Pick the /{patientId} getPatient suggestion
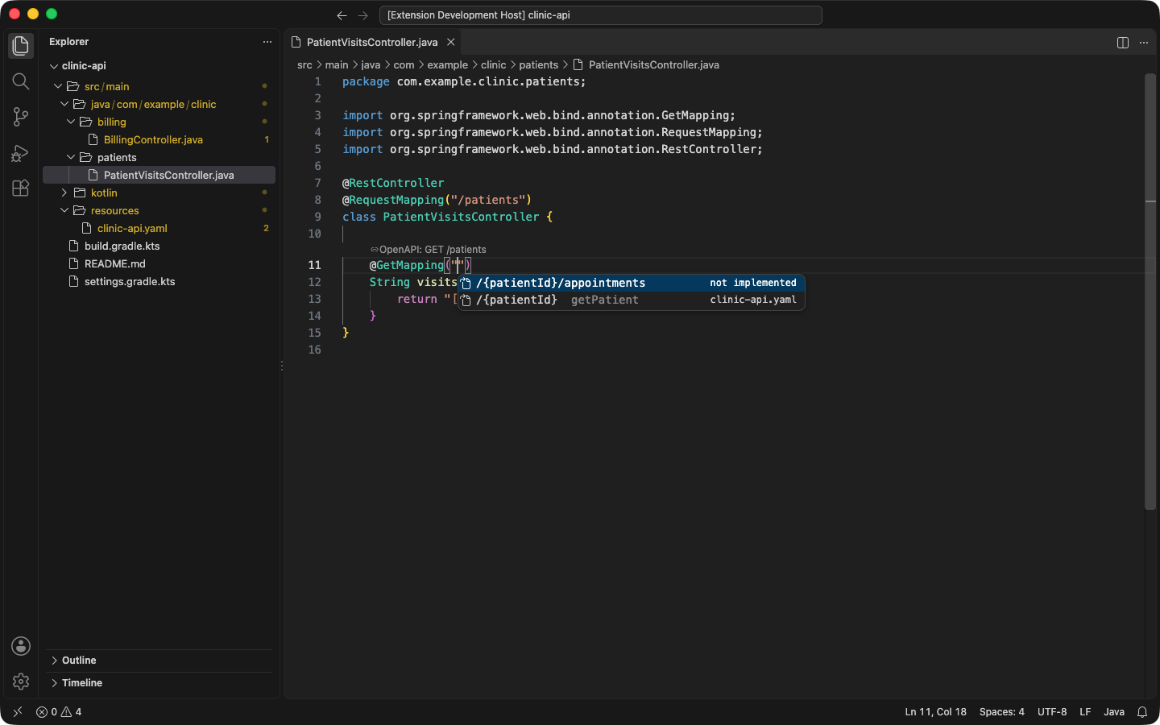1160x725 pixels. point(632,300)
